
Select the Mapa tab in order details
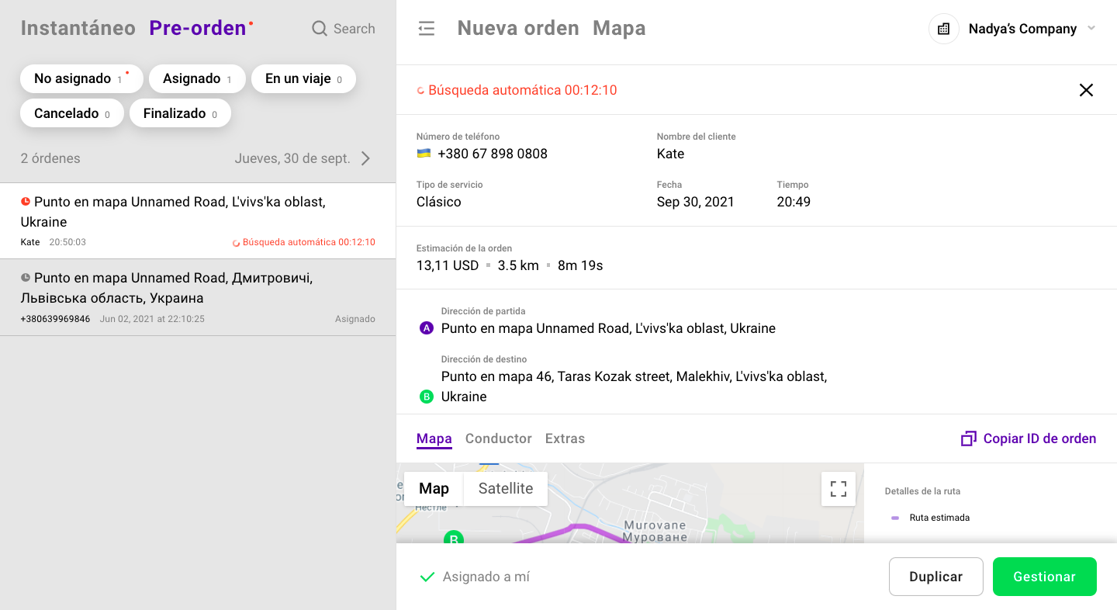click(434, 438)
